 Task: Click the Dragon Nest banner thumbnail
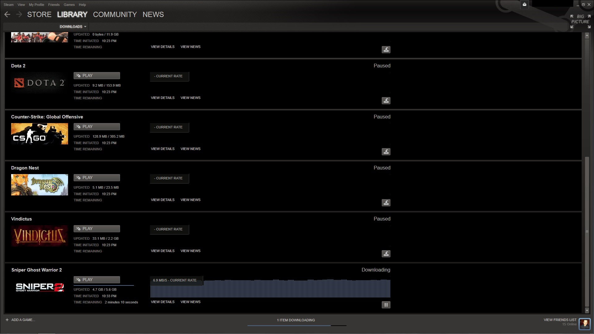click(x=40, y=185)
